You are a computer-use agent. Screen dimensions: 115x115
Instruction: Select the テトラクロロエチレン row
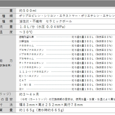66,63
